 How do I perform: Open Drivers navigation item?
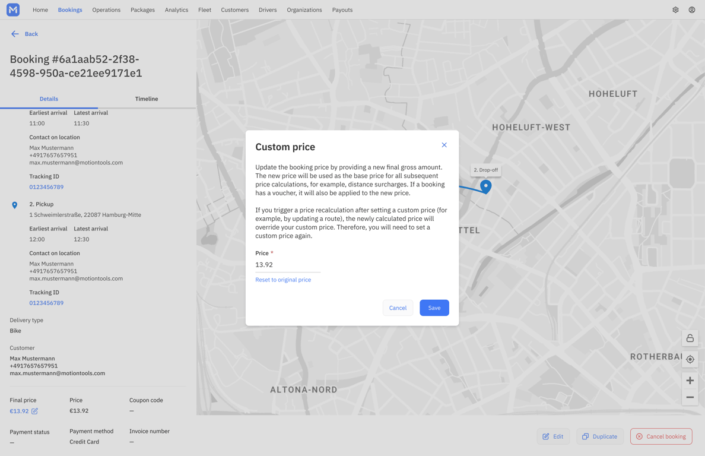268,10
